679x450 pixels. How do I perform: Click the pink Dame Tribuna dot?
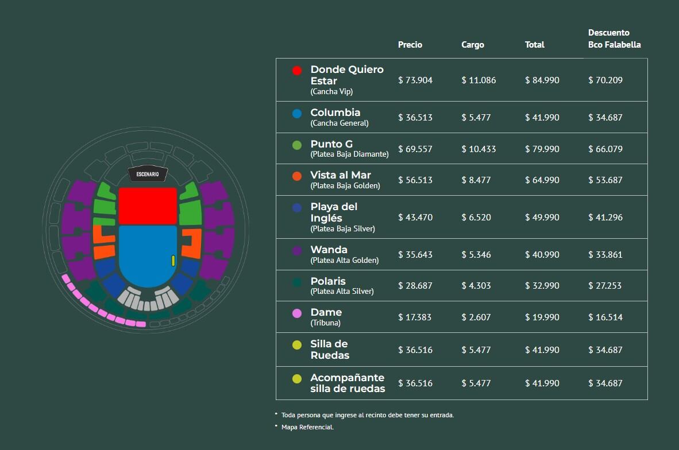[x=297, y=313]
